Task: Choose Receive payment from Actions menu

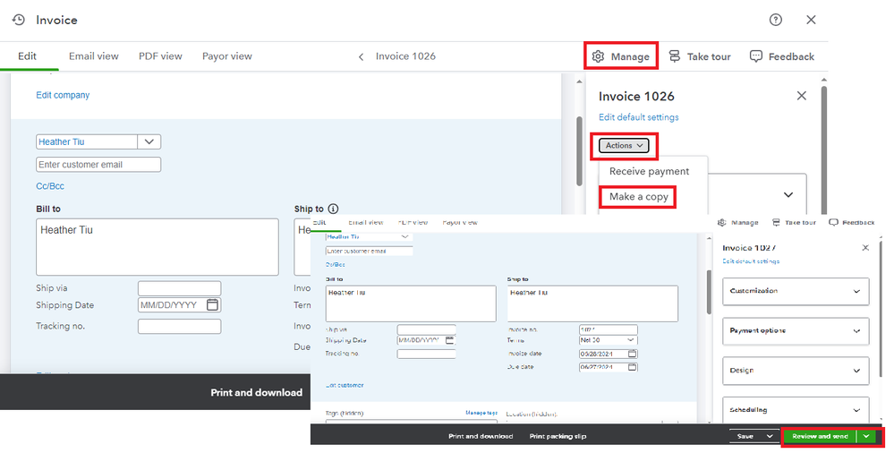Action: [649, 171]
